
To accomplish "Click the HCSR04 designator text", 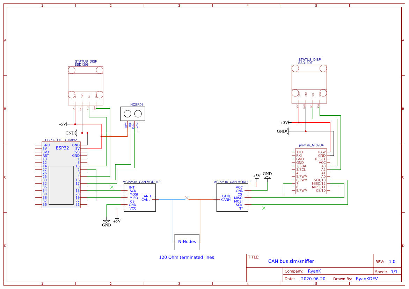I will point(137,105).
